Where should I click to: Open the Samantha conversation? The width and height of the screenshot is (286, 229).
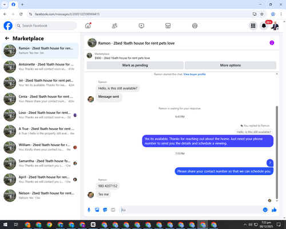(x=40, y=163)
